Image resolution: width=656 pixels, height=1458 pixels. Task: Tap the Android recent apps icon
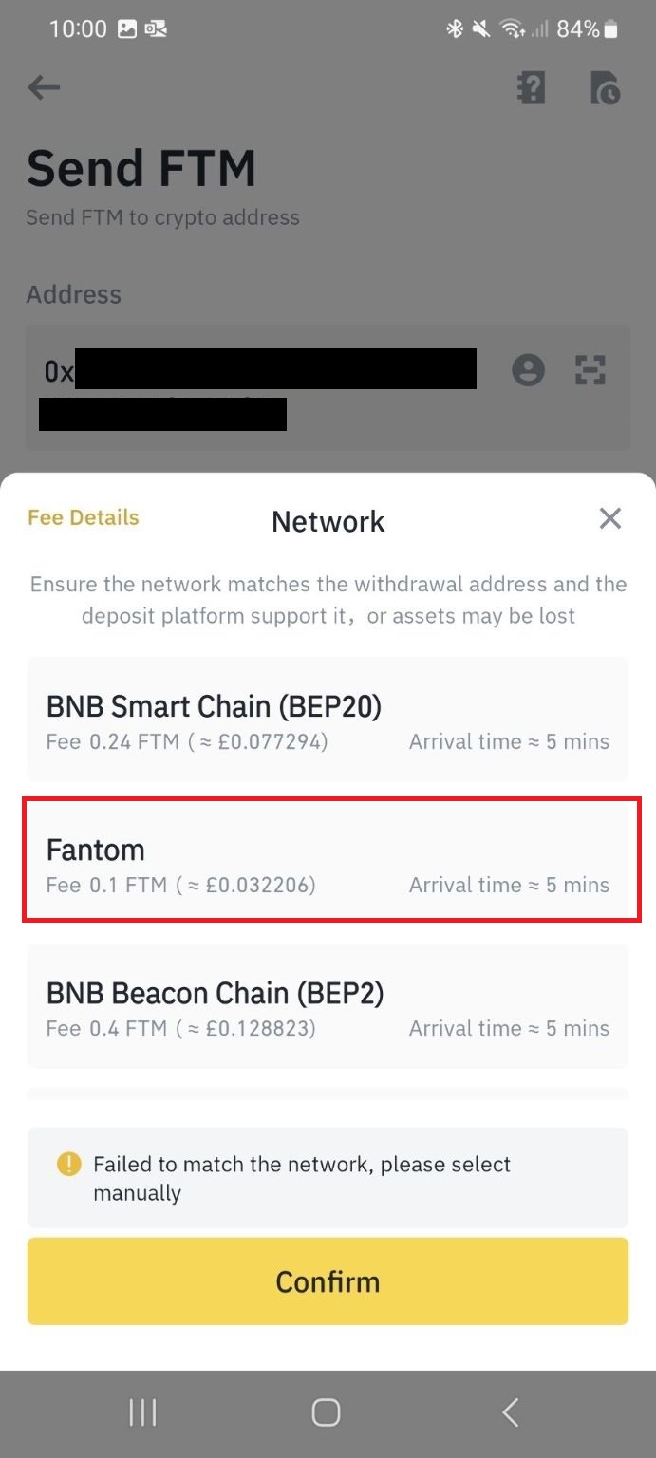click(142, 1412)
